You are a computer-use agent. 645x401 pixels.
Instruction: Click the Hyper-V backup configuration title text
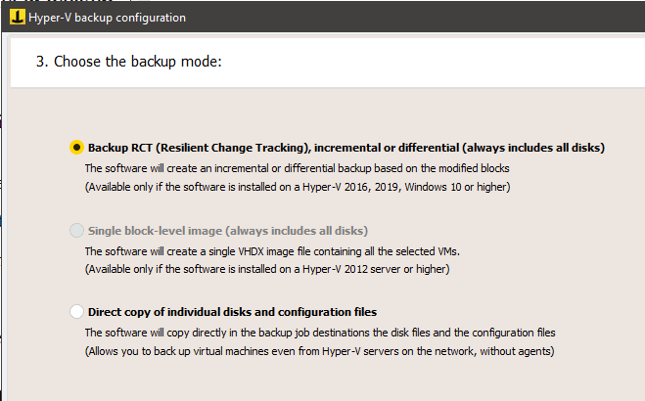pos(107,18)
